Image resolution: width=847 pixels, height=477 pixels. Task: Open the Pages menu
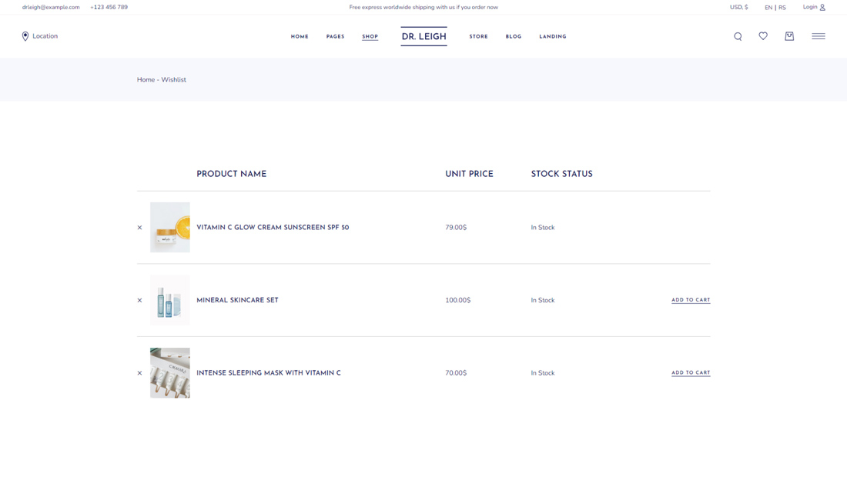click(335, 37)
